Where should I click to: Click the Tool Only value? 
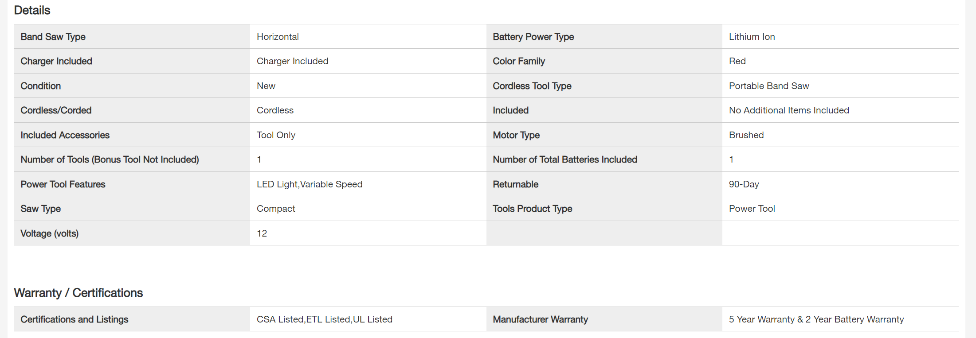click(x=276, y=135)
